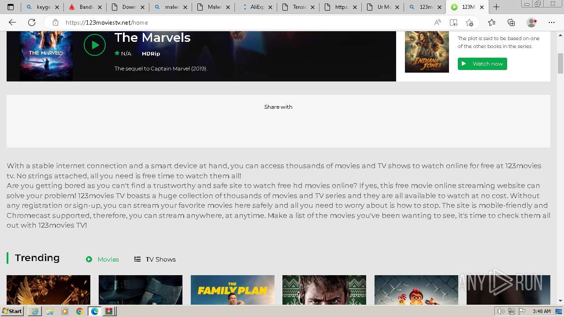Click the page vertical scrollbar thumb
The height and width of the screenshot is (317, 564).
tap(560, 63)
